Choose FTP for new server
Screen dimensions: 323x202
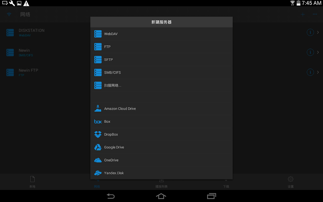[161, 47]
